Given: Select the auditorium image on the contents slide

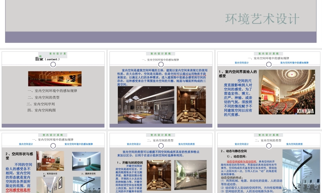Looking at the screenshot, I should point(55,79).
